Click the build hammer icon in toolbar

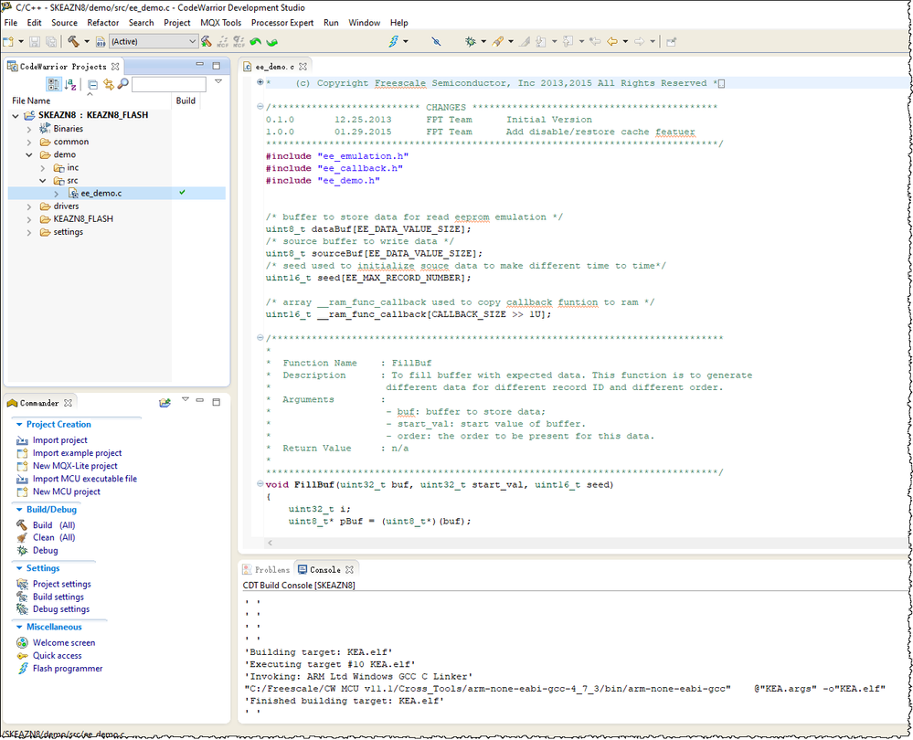pyautogui.click(x=72, y=41)
